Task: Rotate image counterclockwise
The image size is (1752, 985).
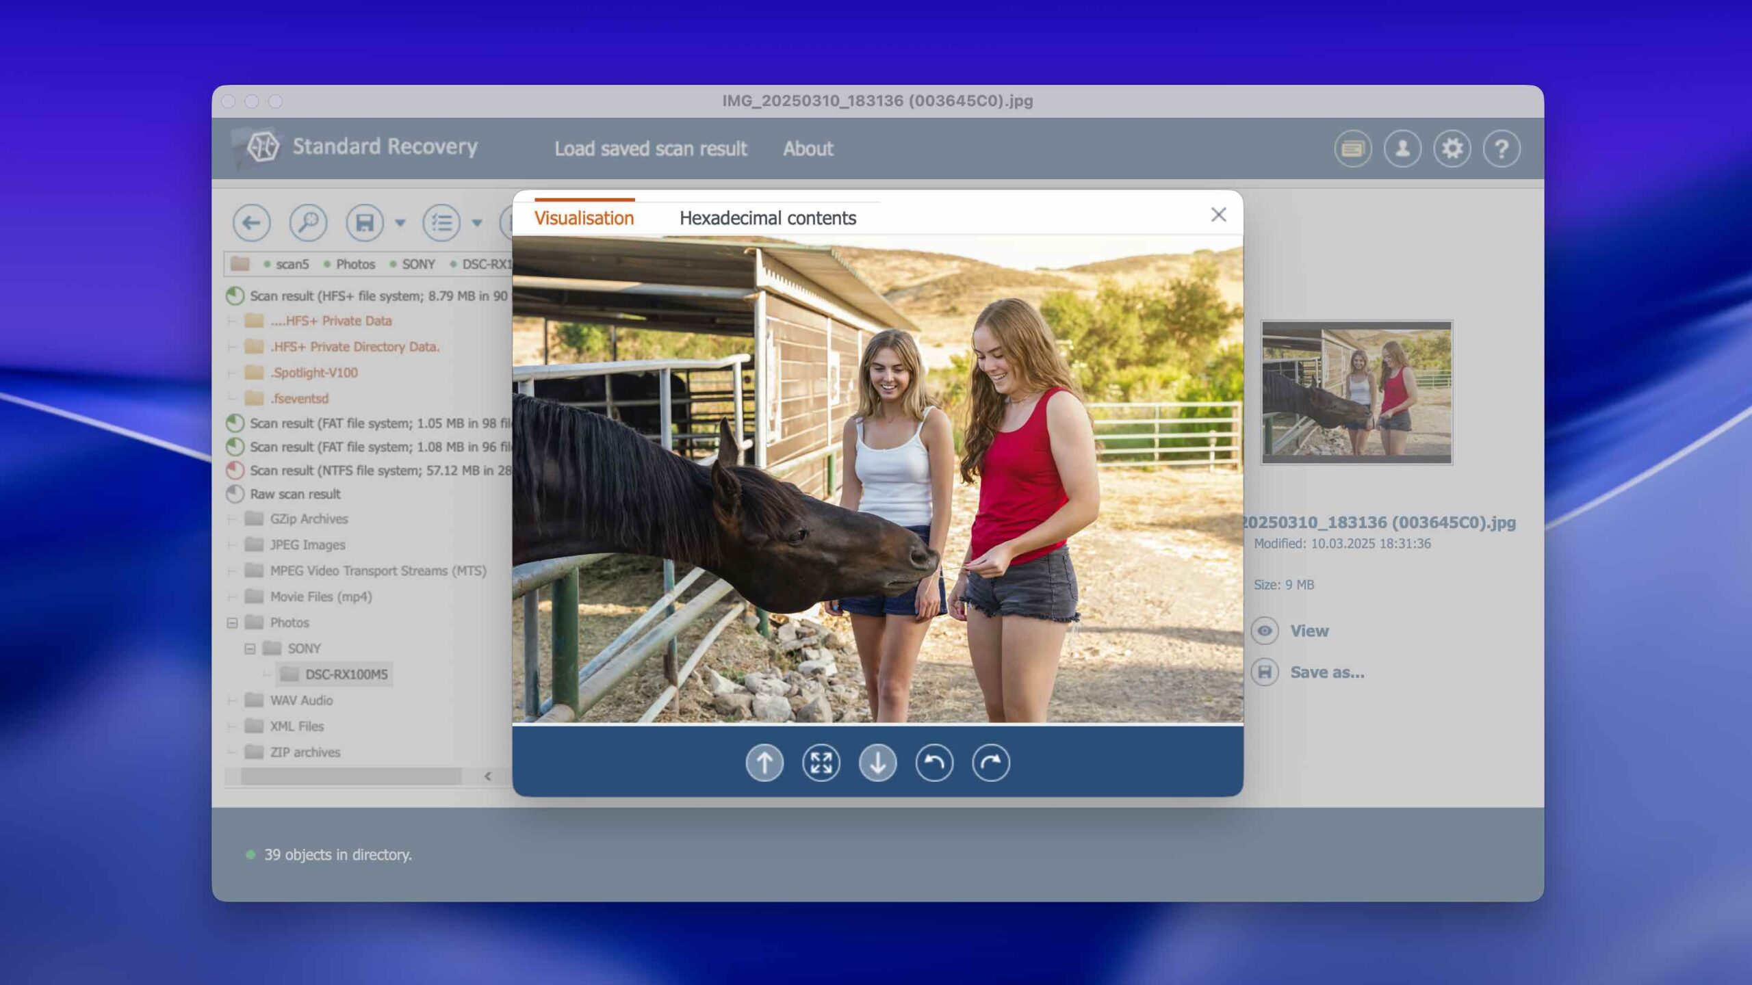Action: (x=934, y=762)
